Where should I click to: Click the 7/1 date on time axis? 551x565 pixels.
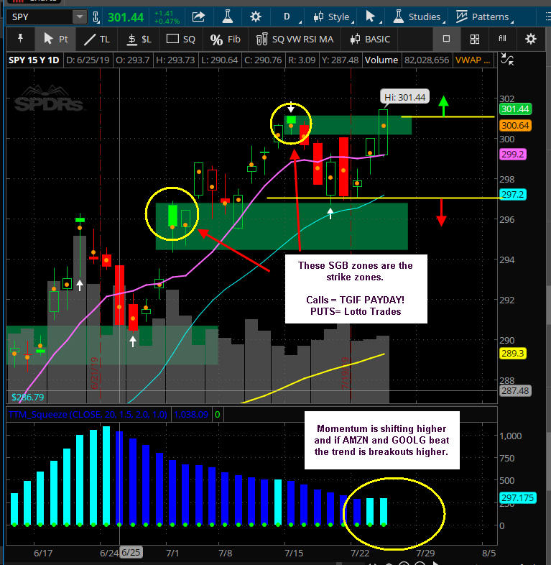pos(172,553)
